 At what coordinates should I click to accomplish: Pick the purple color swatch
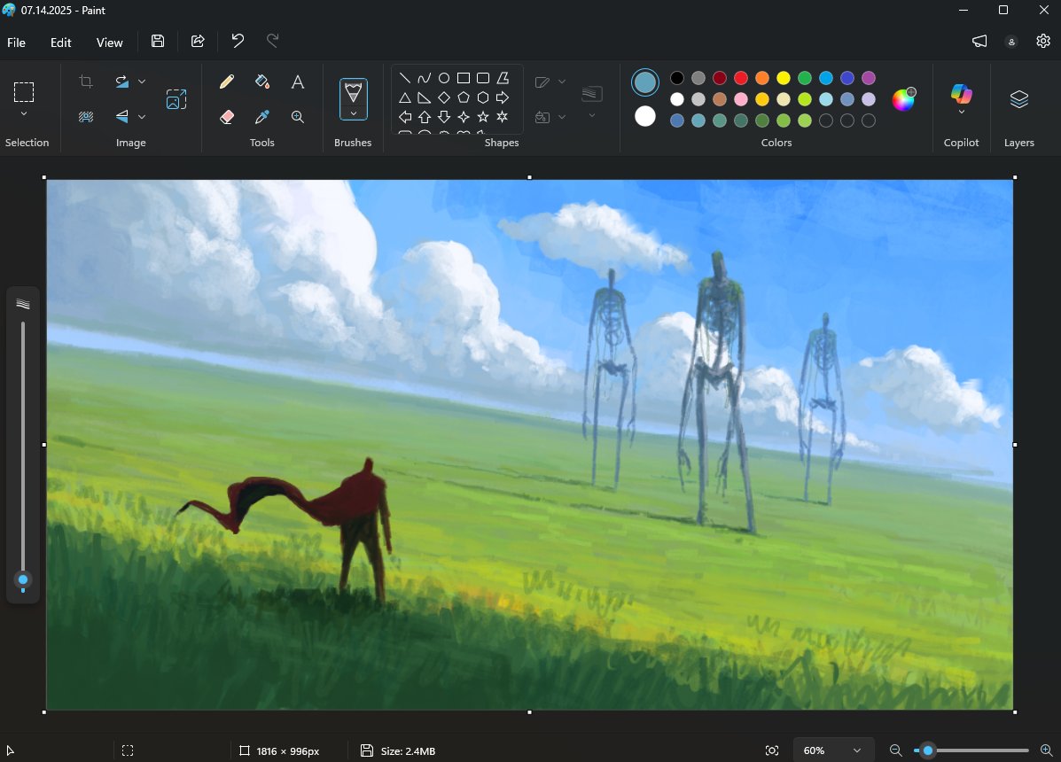[x=869, y=78]
